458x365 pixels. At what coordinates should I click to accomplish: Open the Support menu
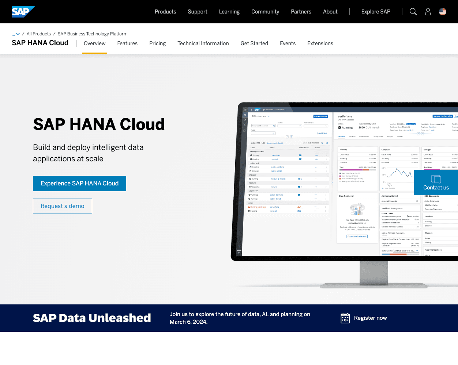coord(198,12)
